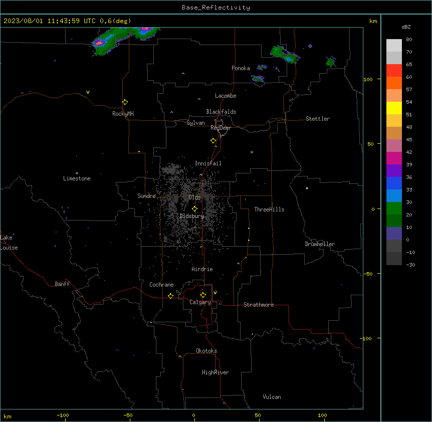432x422 pixels.
Task: Click the Base_Reflectivity title
Action: point(216,8)
